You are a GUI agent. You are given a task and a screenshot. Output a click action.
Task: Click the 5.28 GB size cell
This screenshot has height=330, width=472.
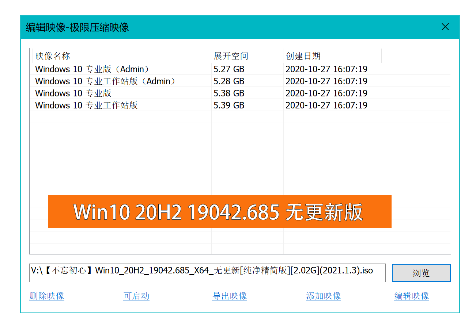229,81
